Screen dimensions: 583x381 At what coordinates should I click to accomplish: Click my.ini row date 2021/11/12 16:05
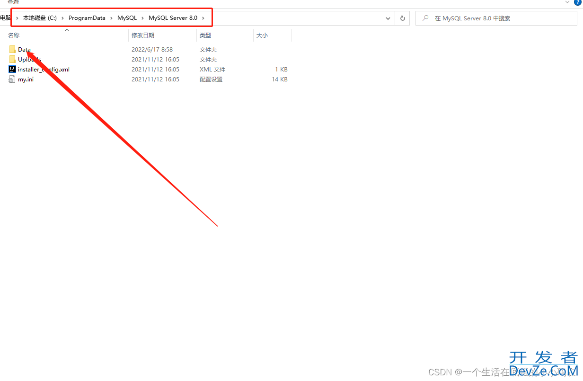point(155,79)
